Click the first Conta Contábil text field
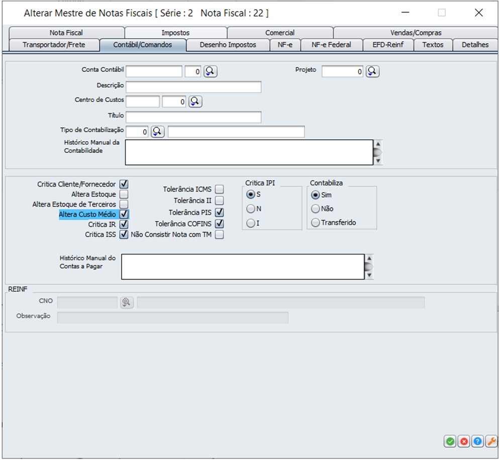 (154, 71)
